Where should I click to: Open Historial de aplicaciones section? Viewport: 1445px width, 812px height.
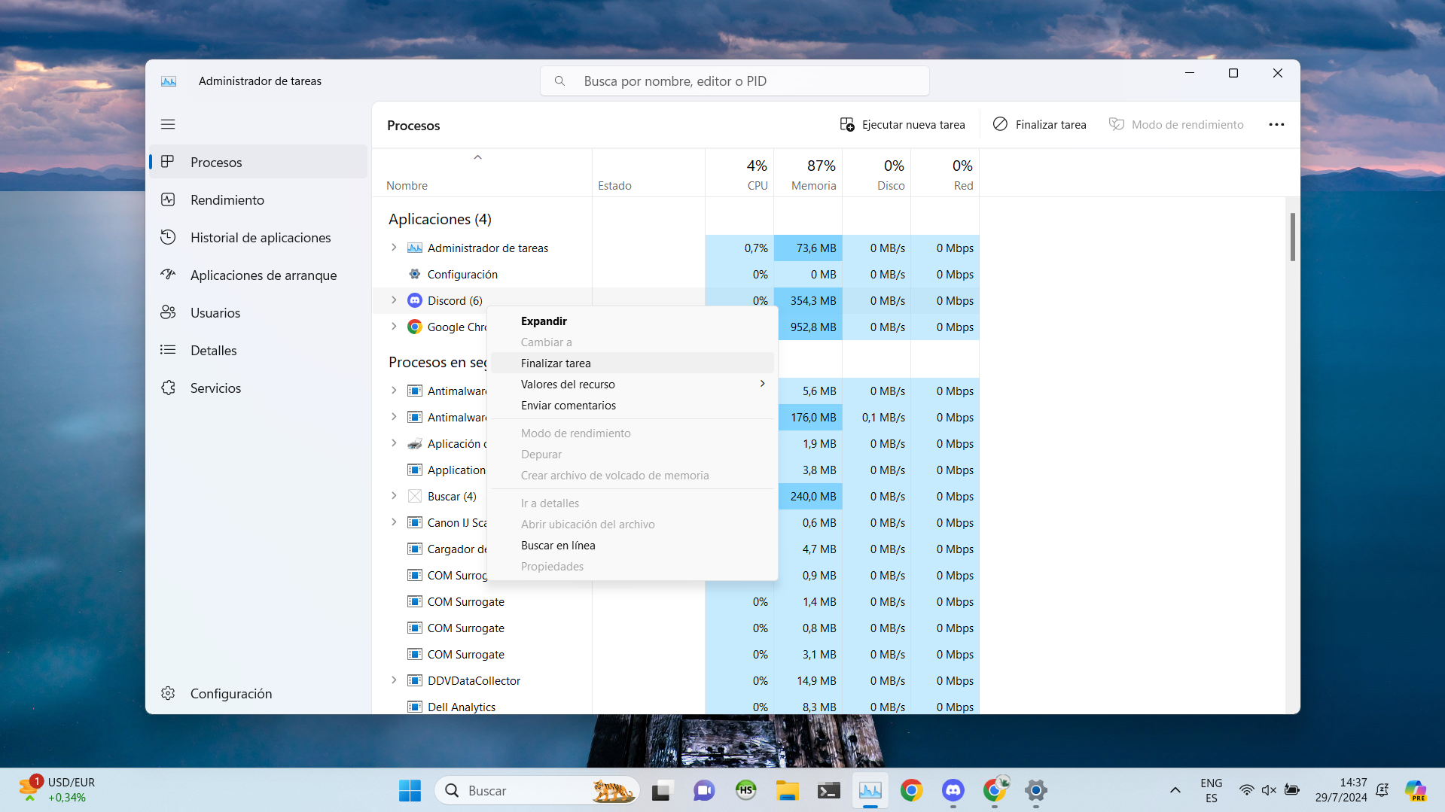coord(258,237)
